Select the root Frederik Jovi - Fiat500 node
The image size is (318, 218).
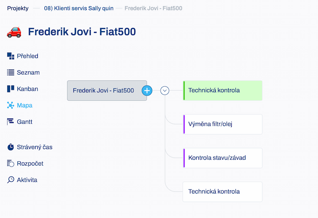(107, 91)
